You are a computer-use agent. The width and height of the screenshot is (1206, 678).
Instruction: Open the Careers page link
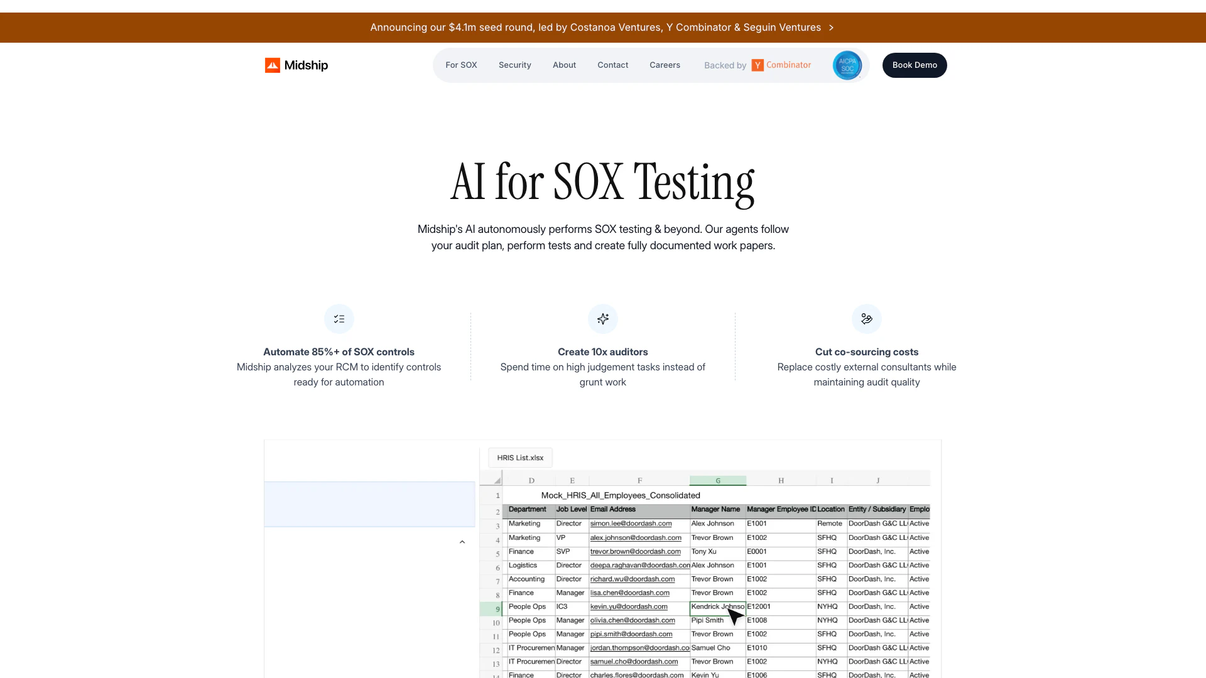click(665, 65)
